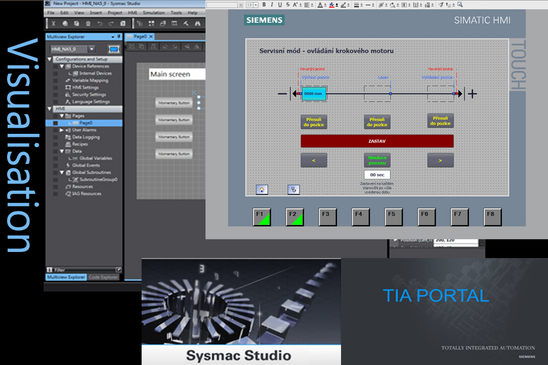Click the format painter icon in TIA toolbar
Viewport: 548px width, 365px height.
[441, 5]
